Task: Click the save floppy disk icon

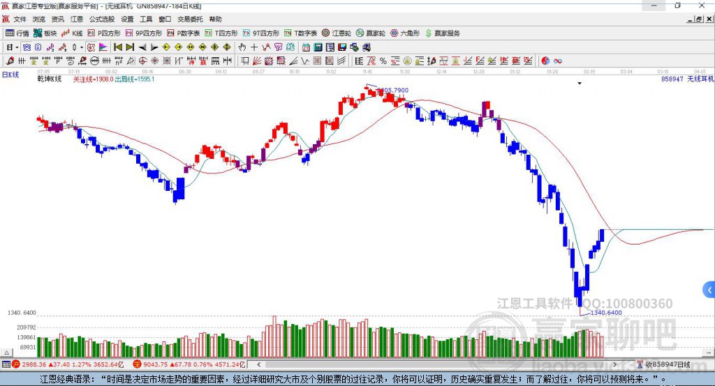Action: point(342,47)
